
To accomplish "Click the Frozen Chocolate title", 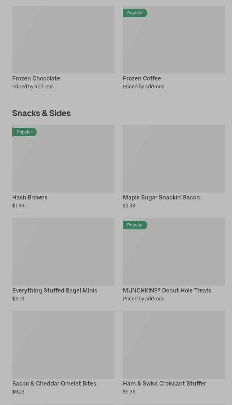I will coord(36,78).
